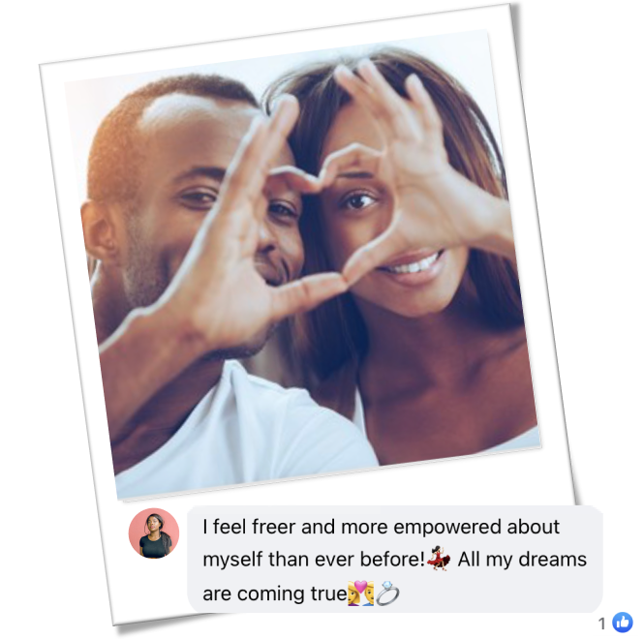This screenshot has width=644, height=639.
Task: Click the woman's smiling mouth
Action: (412, 267)
